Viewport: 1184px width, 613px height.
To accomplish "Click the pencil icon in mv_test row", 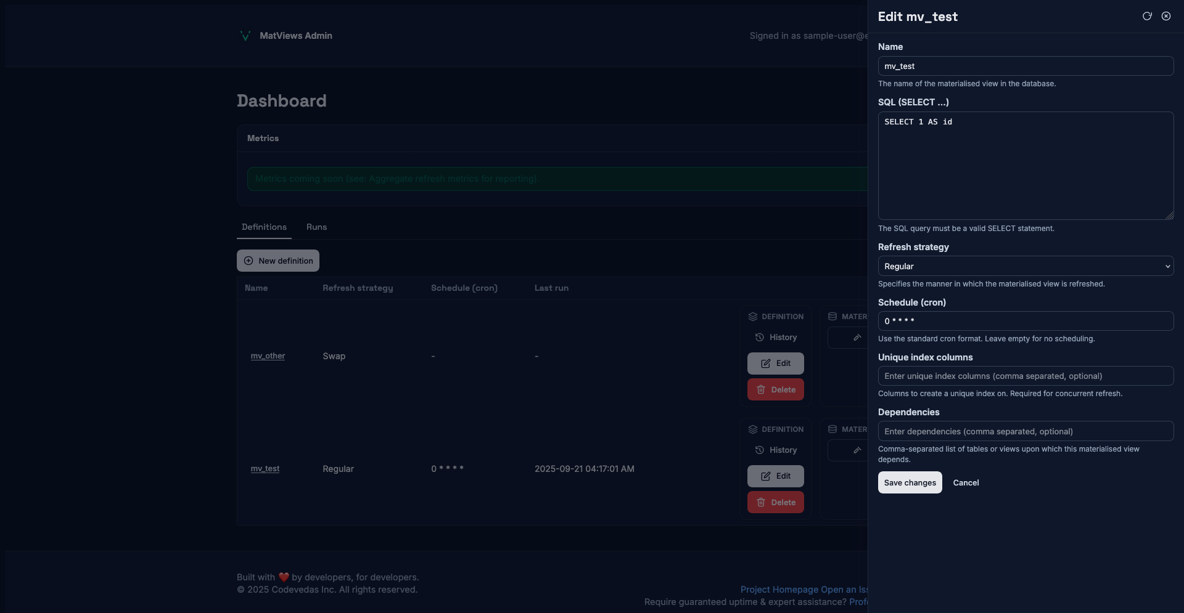I will 857,450.
